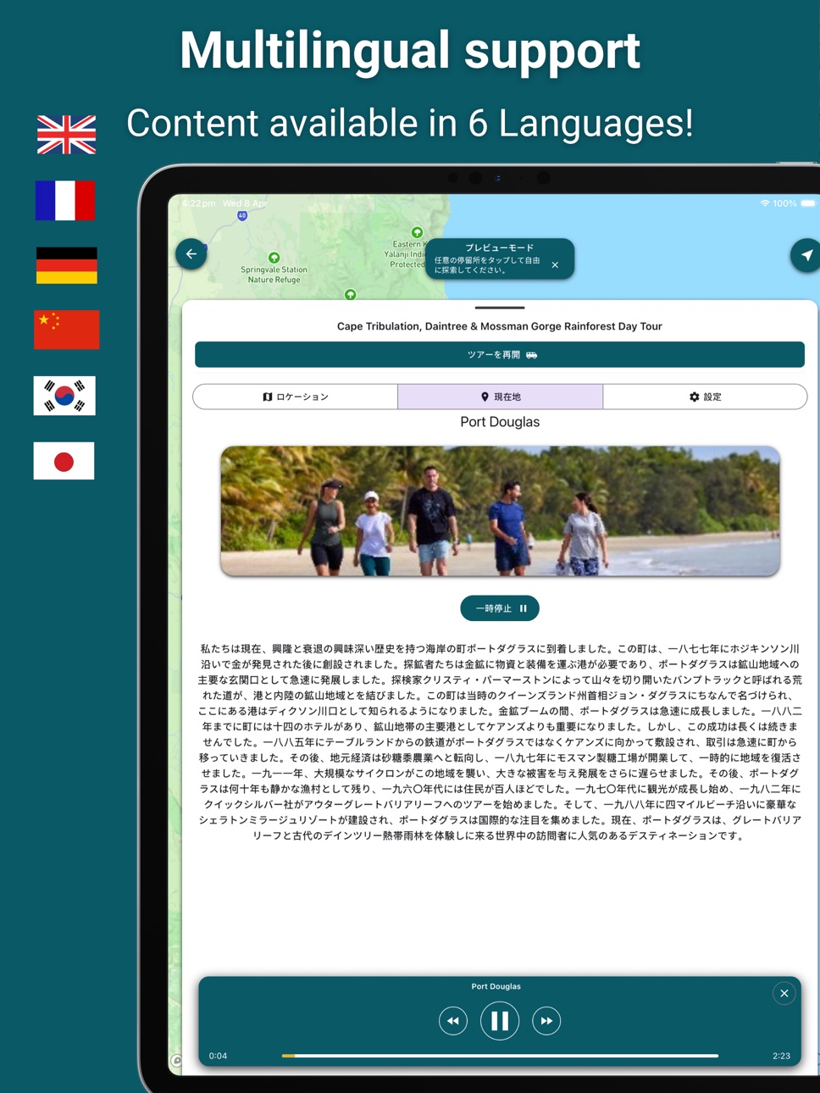The height and width of the screenshot is (1093, 820).
Task: Close the Port Douglas audio player
Action: (784, 993)
